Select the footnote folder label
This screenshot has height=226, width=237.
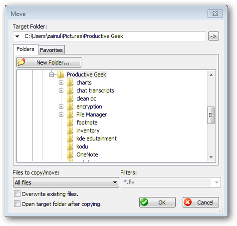tap(87, 122)
